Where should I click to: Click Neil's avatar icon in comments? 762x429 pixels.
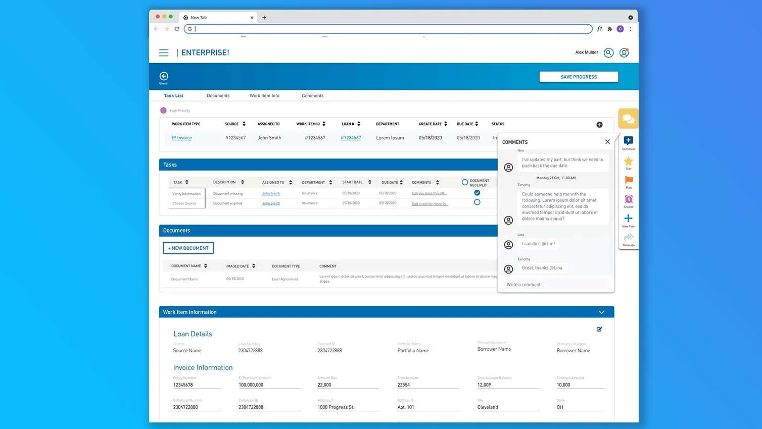[509, 167]
